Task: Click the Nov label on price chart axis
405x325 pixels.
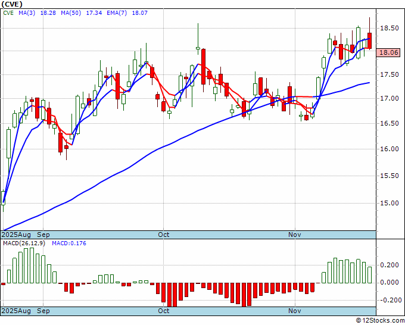Action: (x=295, y=235)
